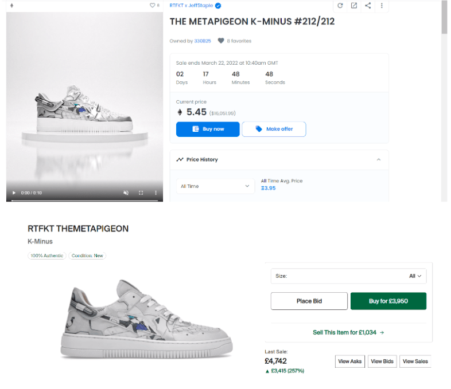
Task: Open the All Time range dropdown
Action: [215, 186]
